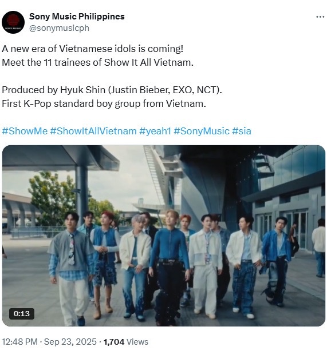Click the 'First K-Pop standard boy group' line
The height and width of the screenshot is (351, 327).
point(104,103)
